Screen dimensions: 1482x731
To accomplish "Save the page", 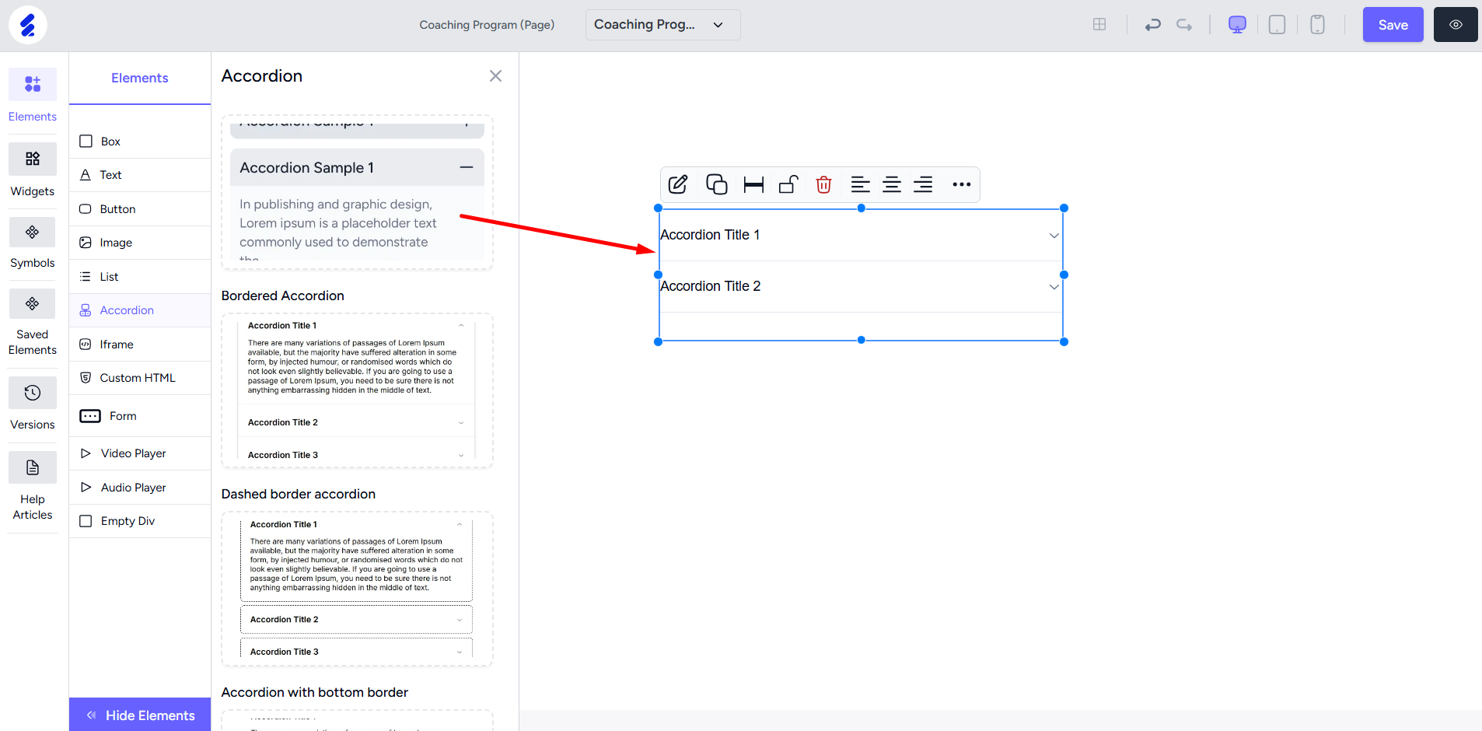I will (1393, 25).
